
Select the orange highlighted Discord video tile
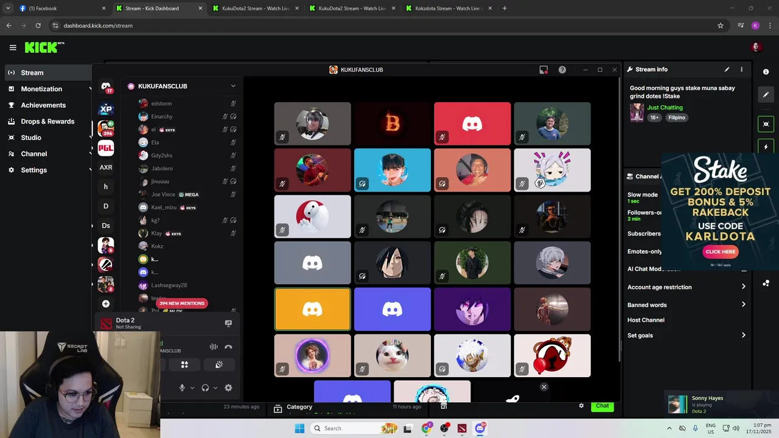(x=312, y=310)
